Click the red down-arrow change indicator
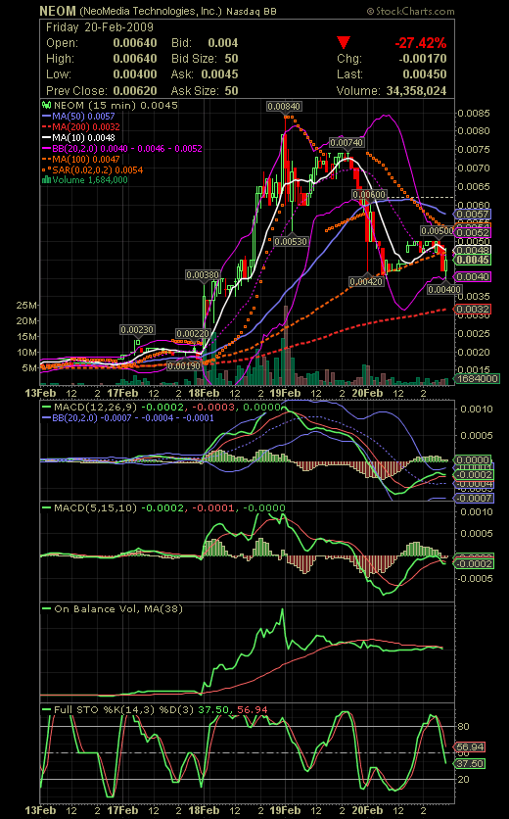The width and height of the screenshot is (509, 819). tap(344, 42)
